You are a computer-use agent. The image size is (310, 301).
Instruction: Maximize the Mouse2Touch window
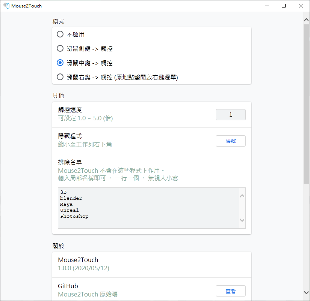284,6
